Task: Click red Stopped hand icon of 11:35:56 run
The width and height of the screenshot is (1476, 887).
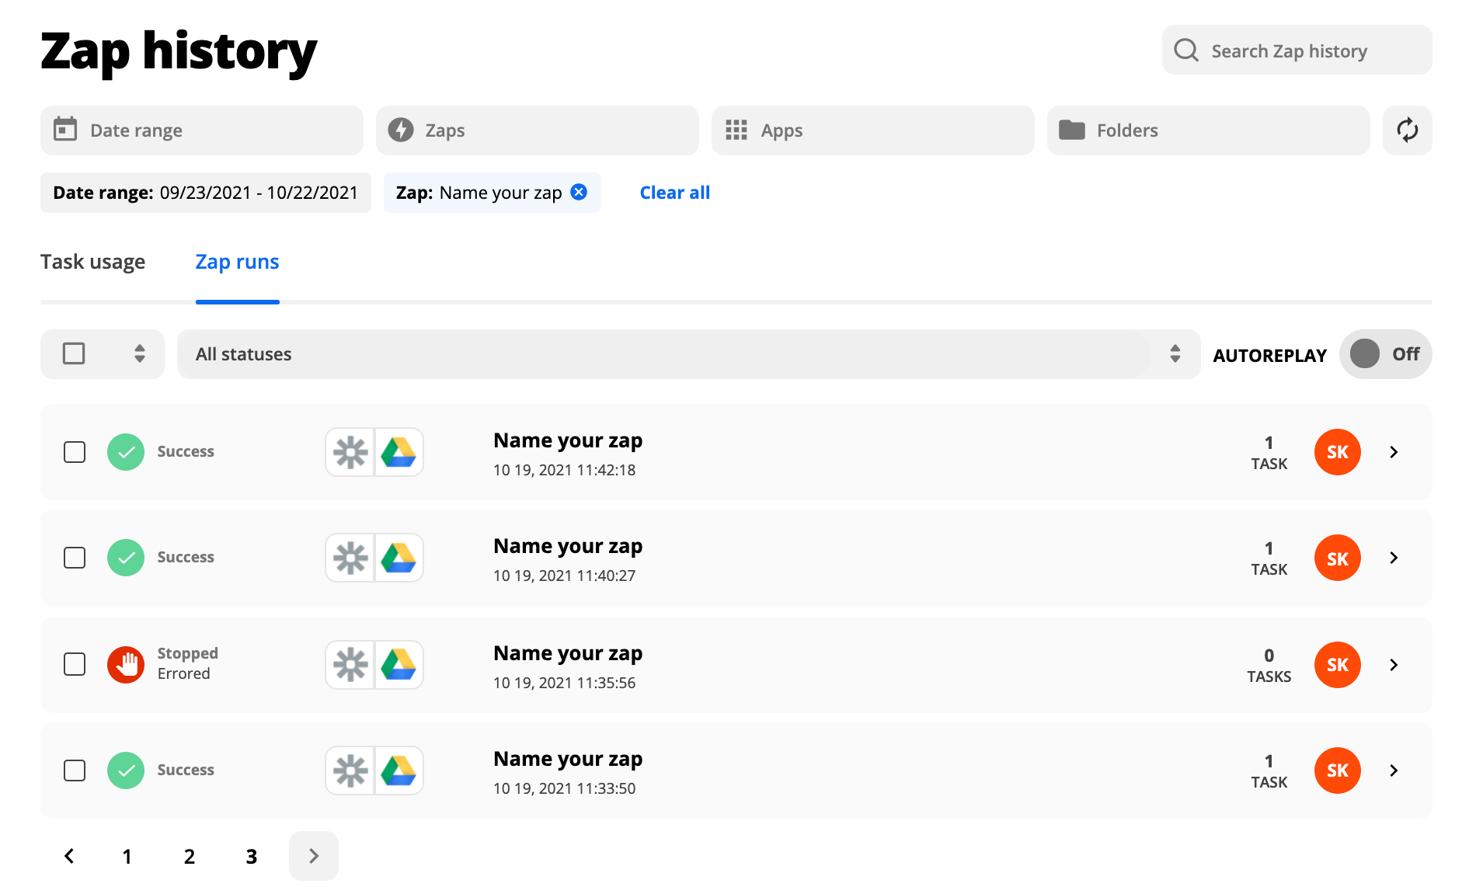Action: 126,665
